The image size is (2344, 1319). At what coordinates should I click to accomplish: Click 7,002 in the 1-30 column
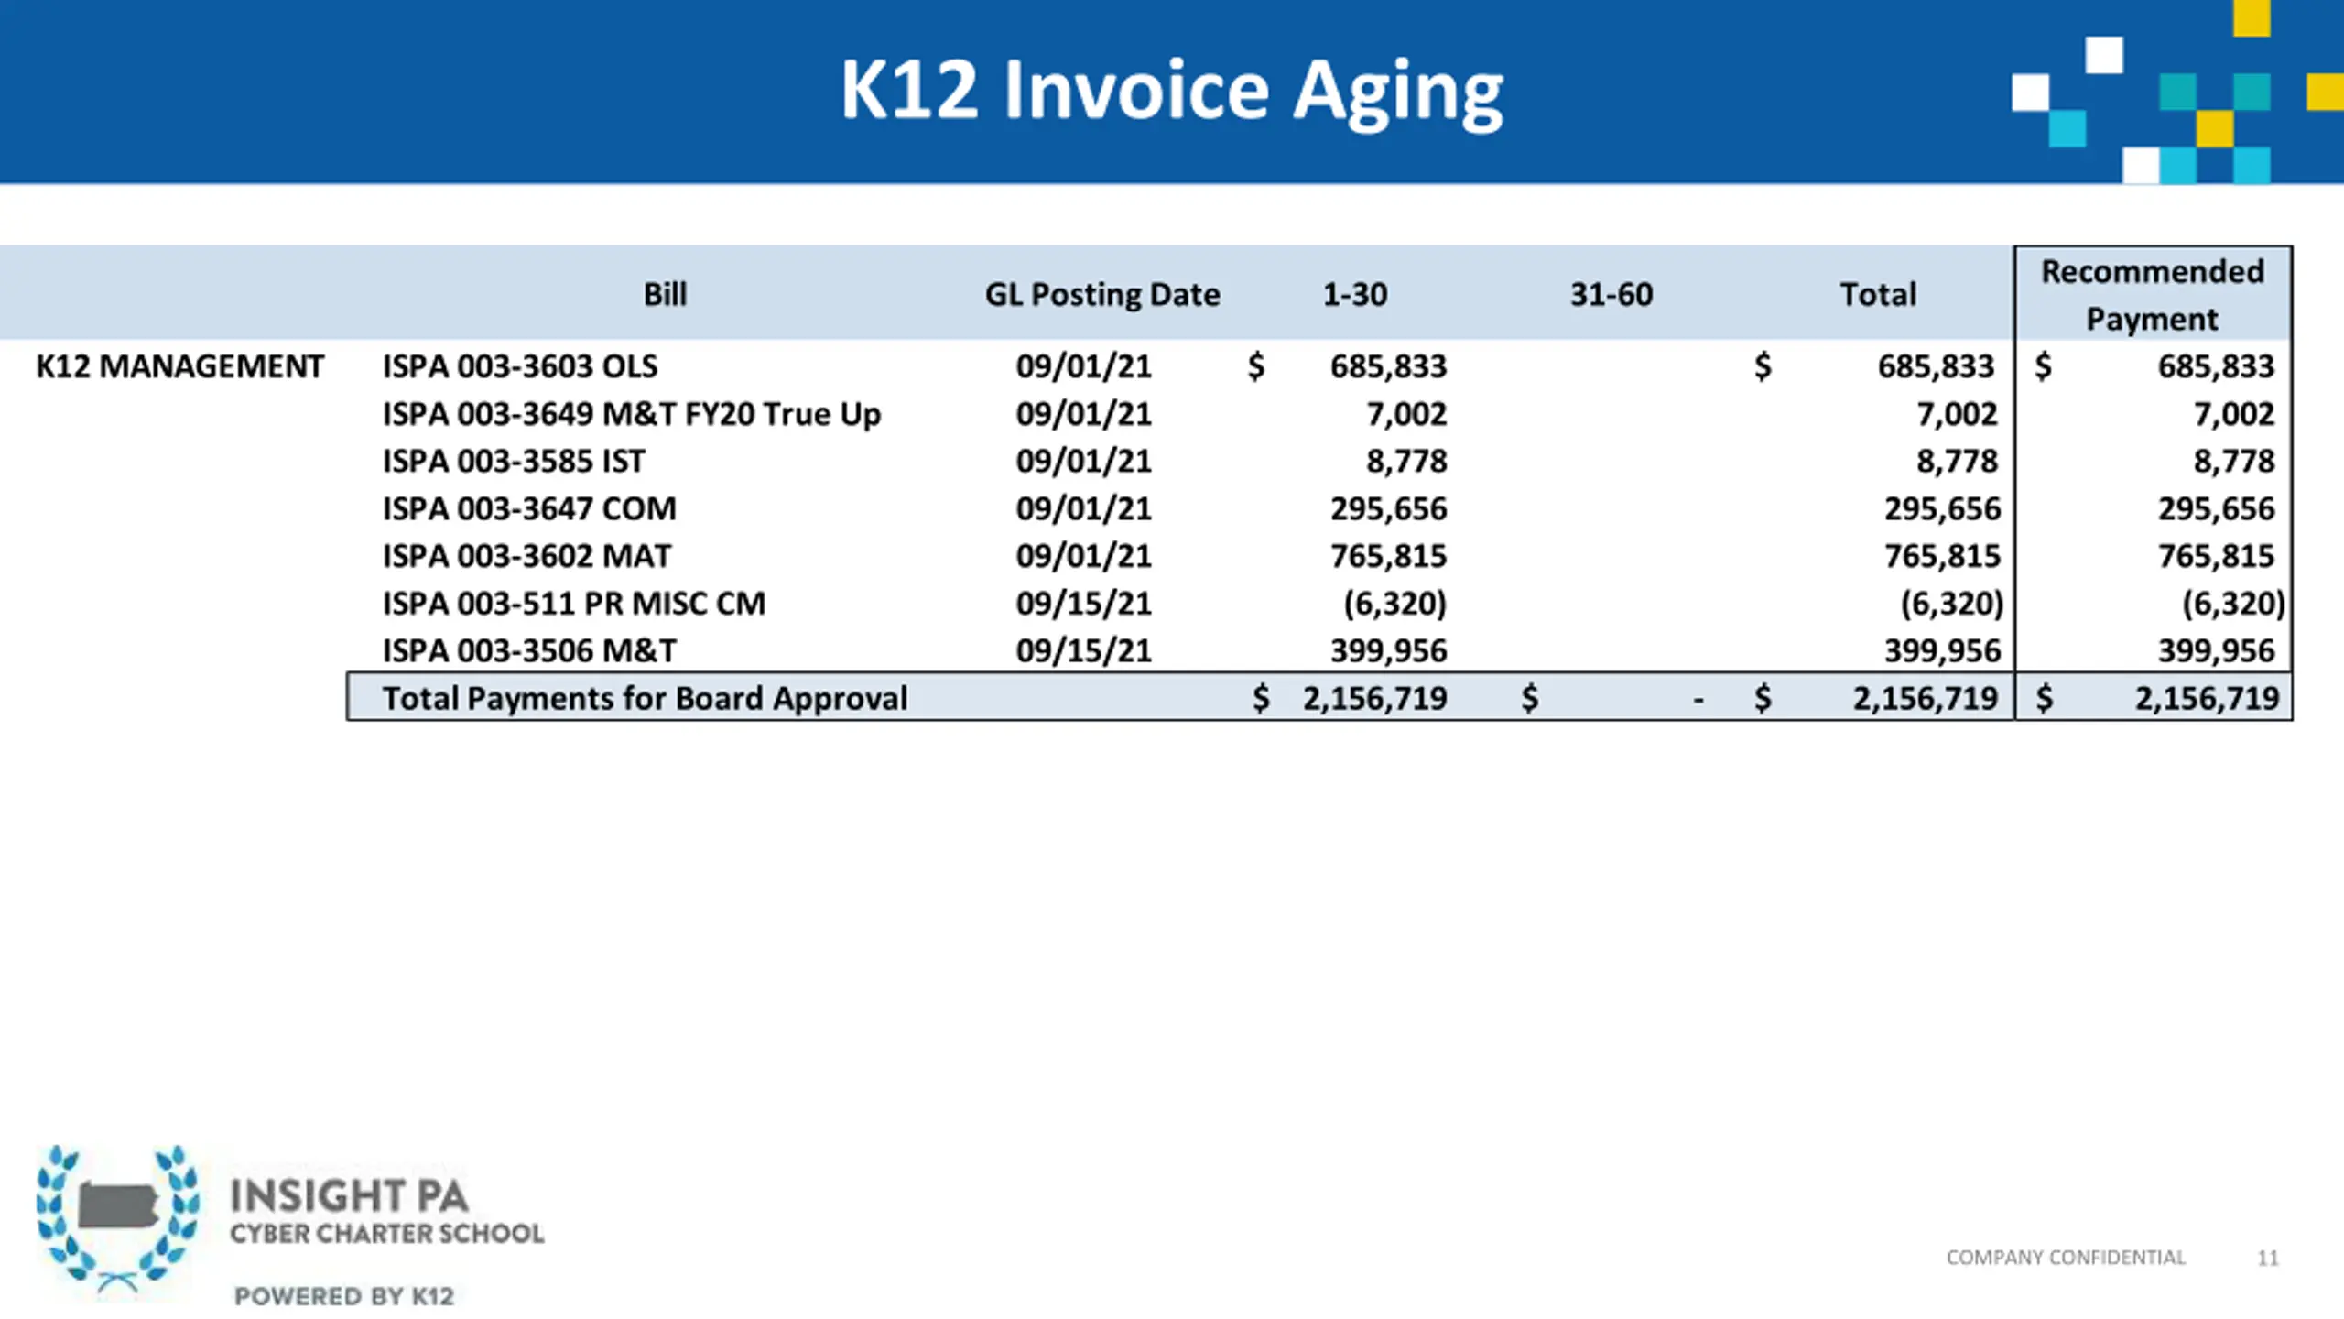pyautogui.click(x=1407, y=414)
